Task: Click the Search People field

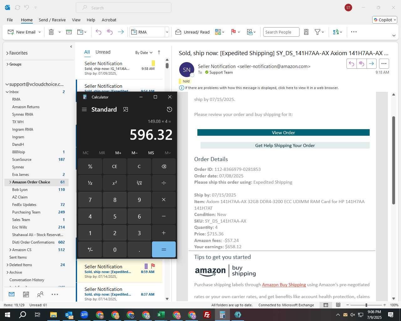Action: 281,32
